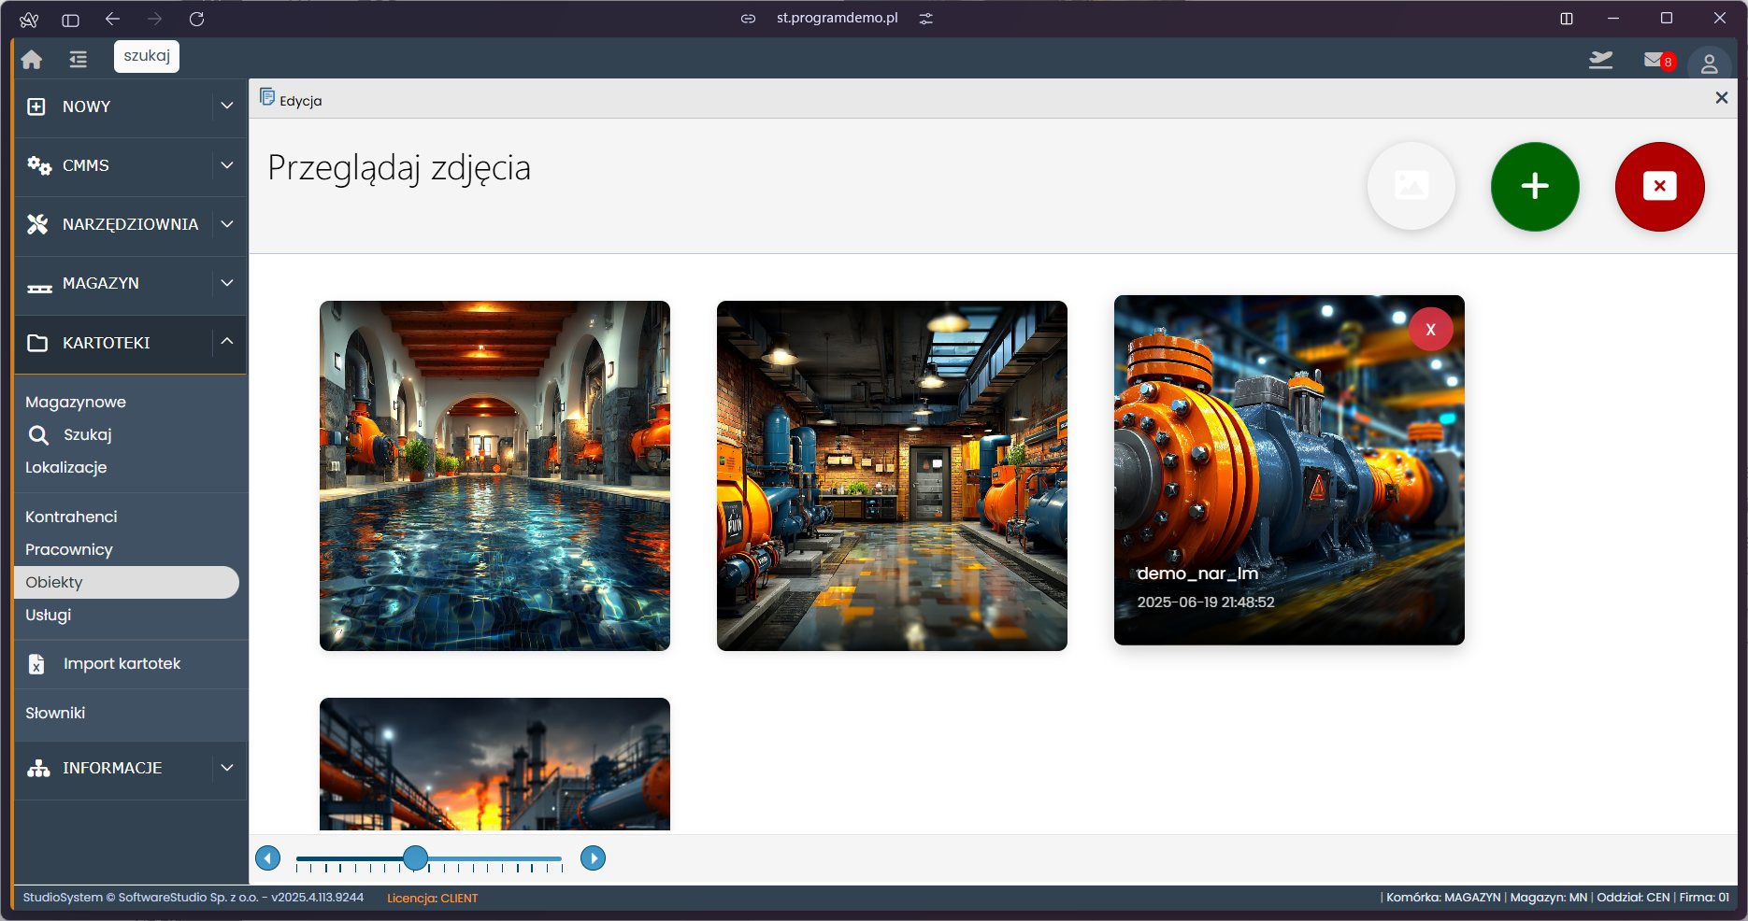Open the mail notifications envelope icon
The width and height of the screenshot is (1748, 921).
pos(1655,61)
